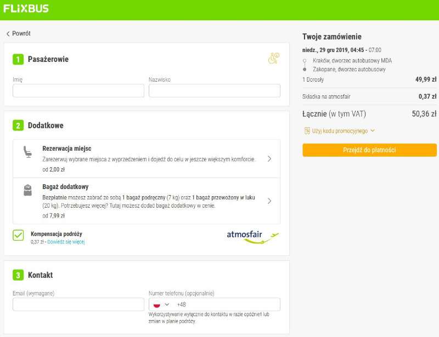Click the Przejdź do platności button
Image resolution: width=439 pixels, height=337 pixels.
point(369,150)
